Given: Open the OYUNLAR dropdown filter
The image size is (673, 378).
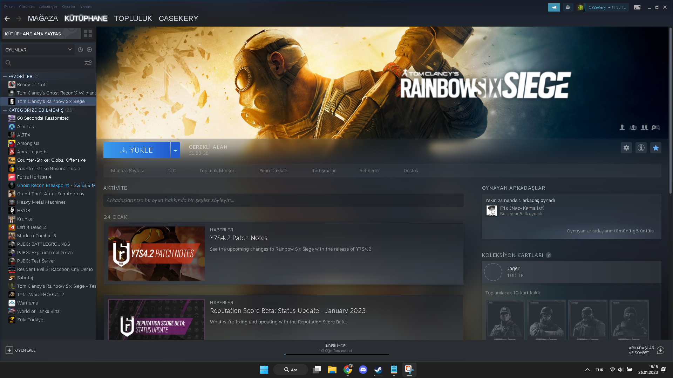Looking at the screenshot, I should pyautogui.click(x=38, y=50).
